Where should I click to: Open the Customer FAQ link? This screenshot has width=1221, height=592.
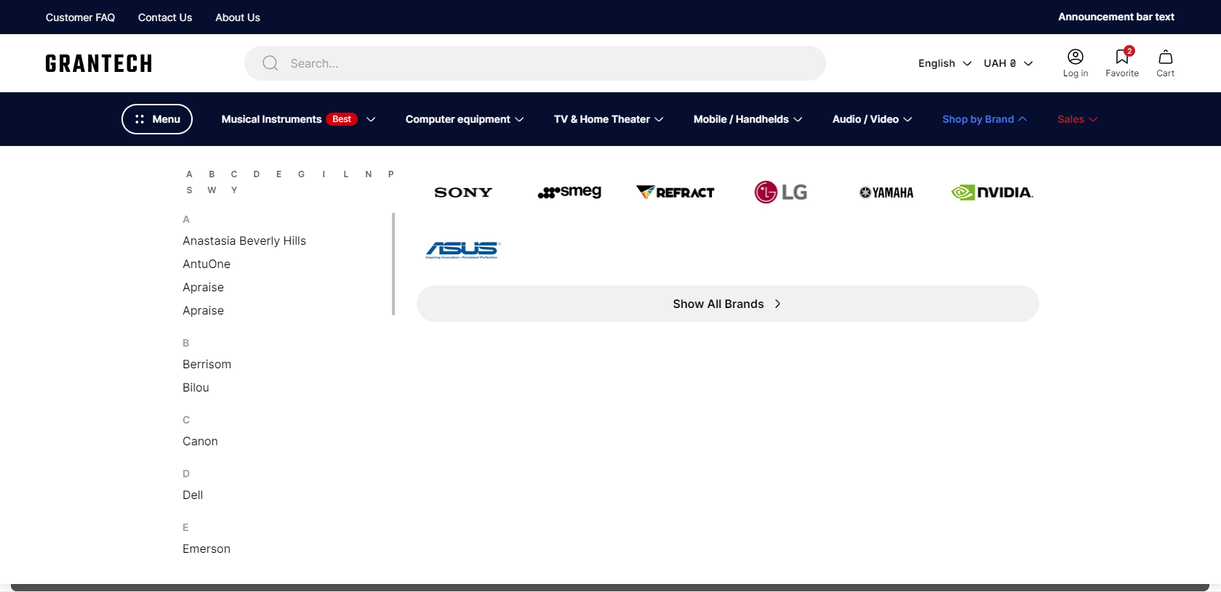click(x=80, y=17)
